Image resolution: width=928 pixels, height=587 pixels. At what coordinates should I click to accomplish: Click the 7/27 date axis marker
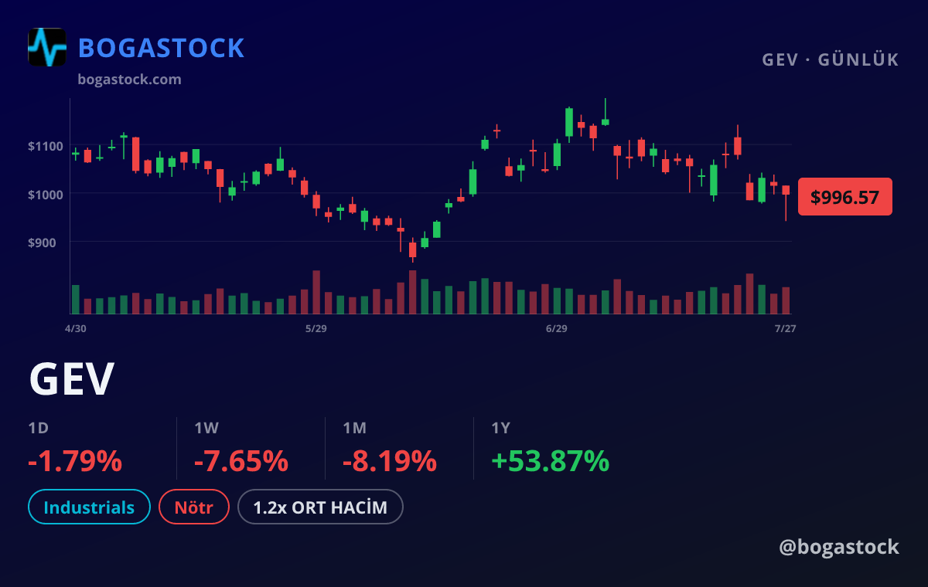pos(786,328)
